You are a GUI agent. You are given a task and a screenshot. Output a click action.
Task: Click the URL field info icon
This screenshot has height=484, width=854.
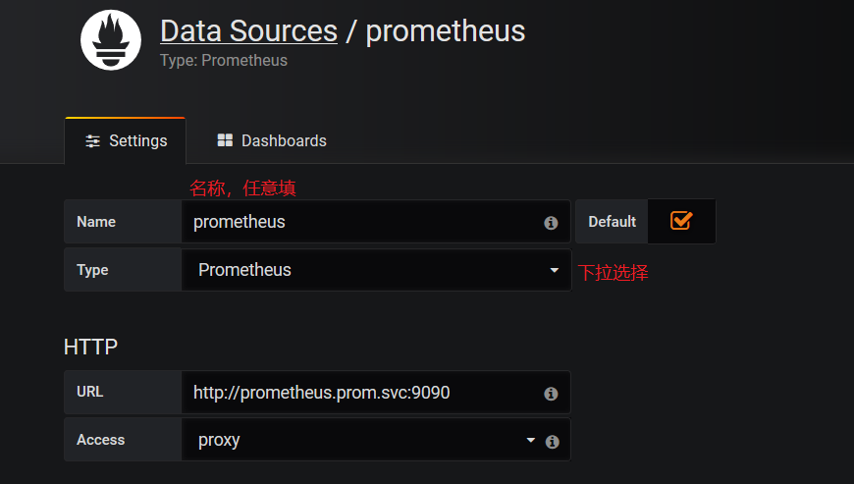551,394
